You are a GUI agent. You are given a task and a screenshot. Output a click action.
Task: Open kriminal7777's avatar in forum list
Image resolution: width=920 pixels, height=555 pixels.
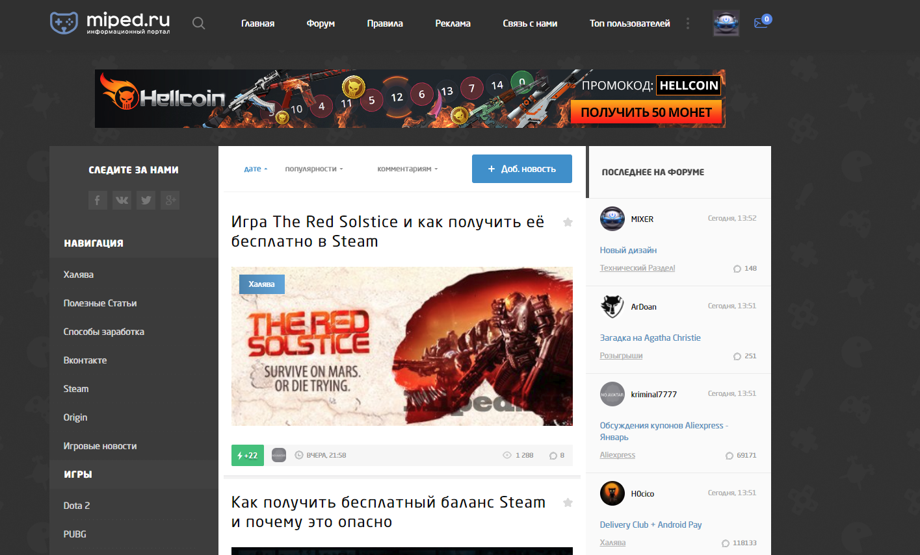(x=612, y=394)
